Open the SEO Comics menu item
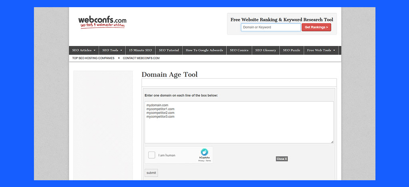The image size is (409, 187). point(239,51)
